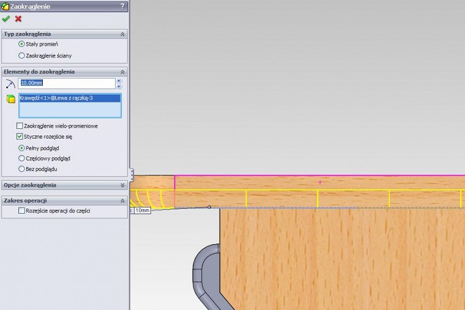Choose Bez podglądu option

(21, 169)
